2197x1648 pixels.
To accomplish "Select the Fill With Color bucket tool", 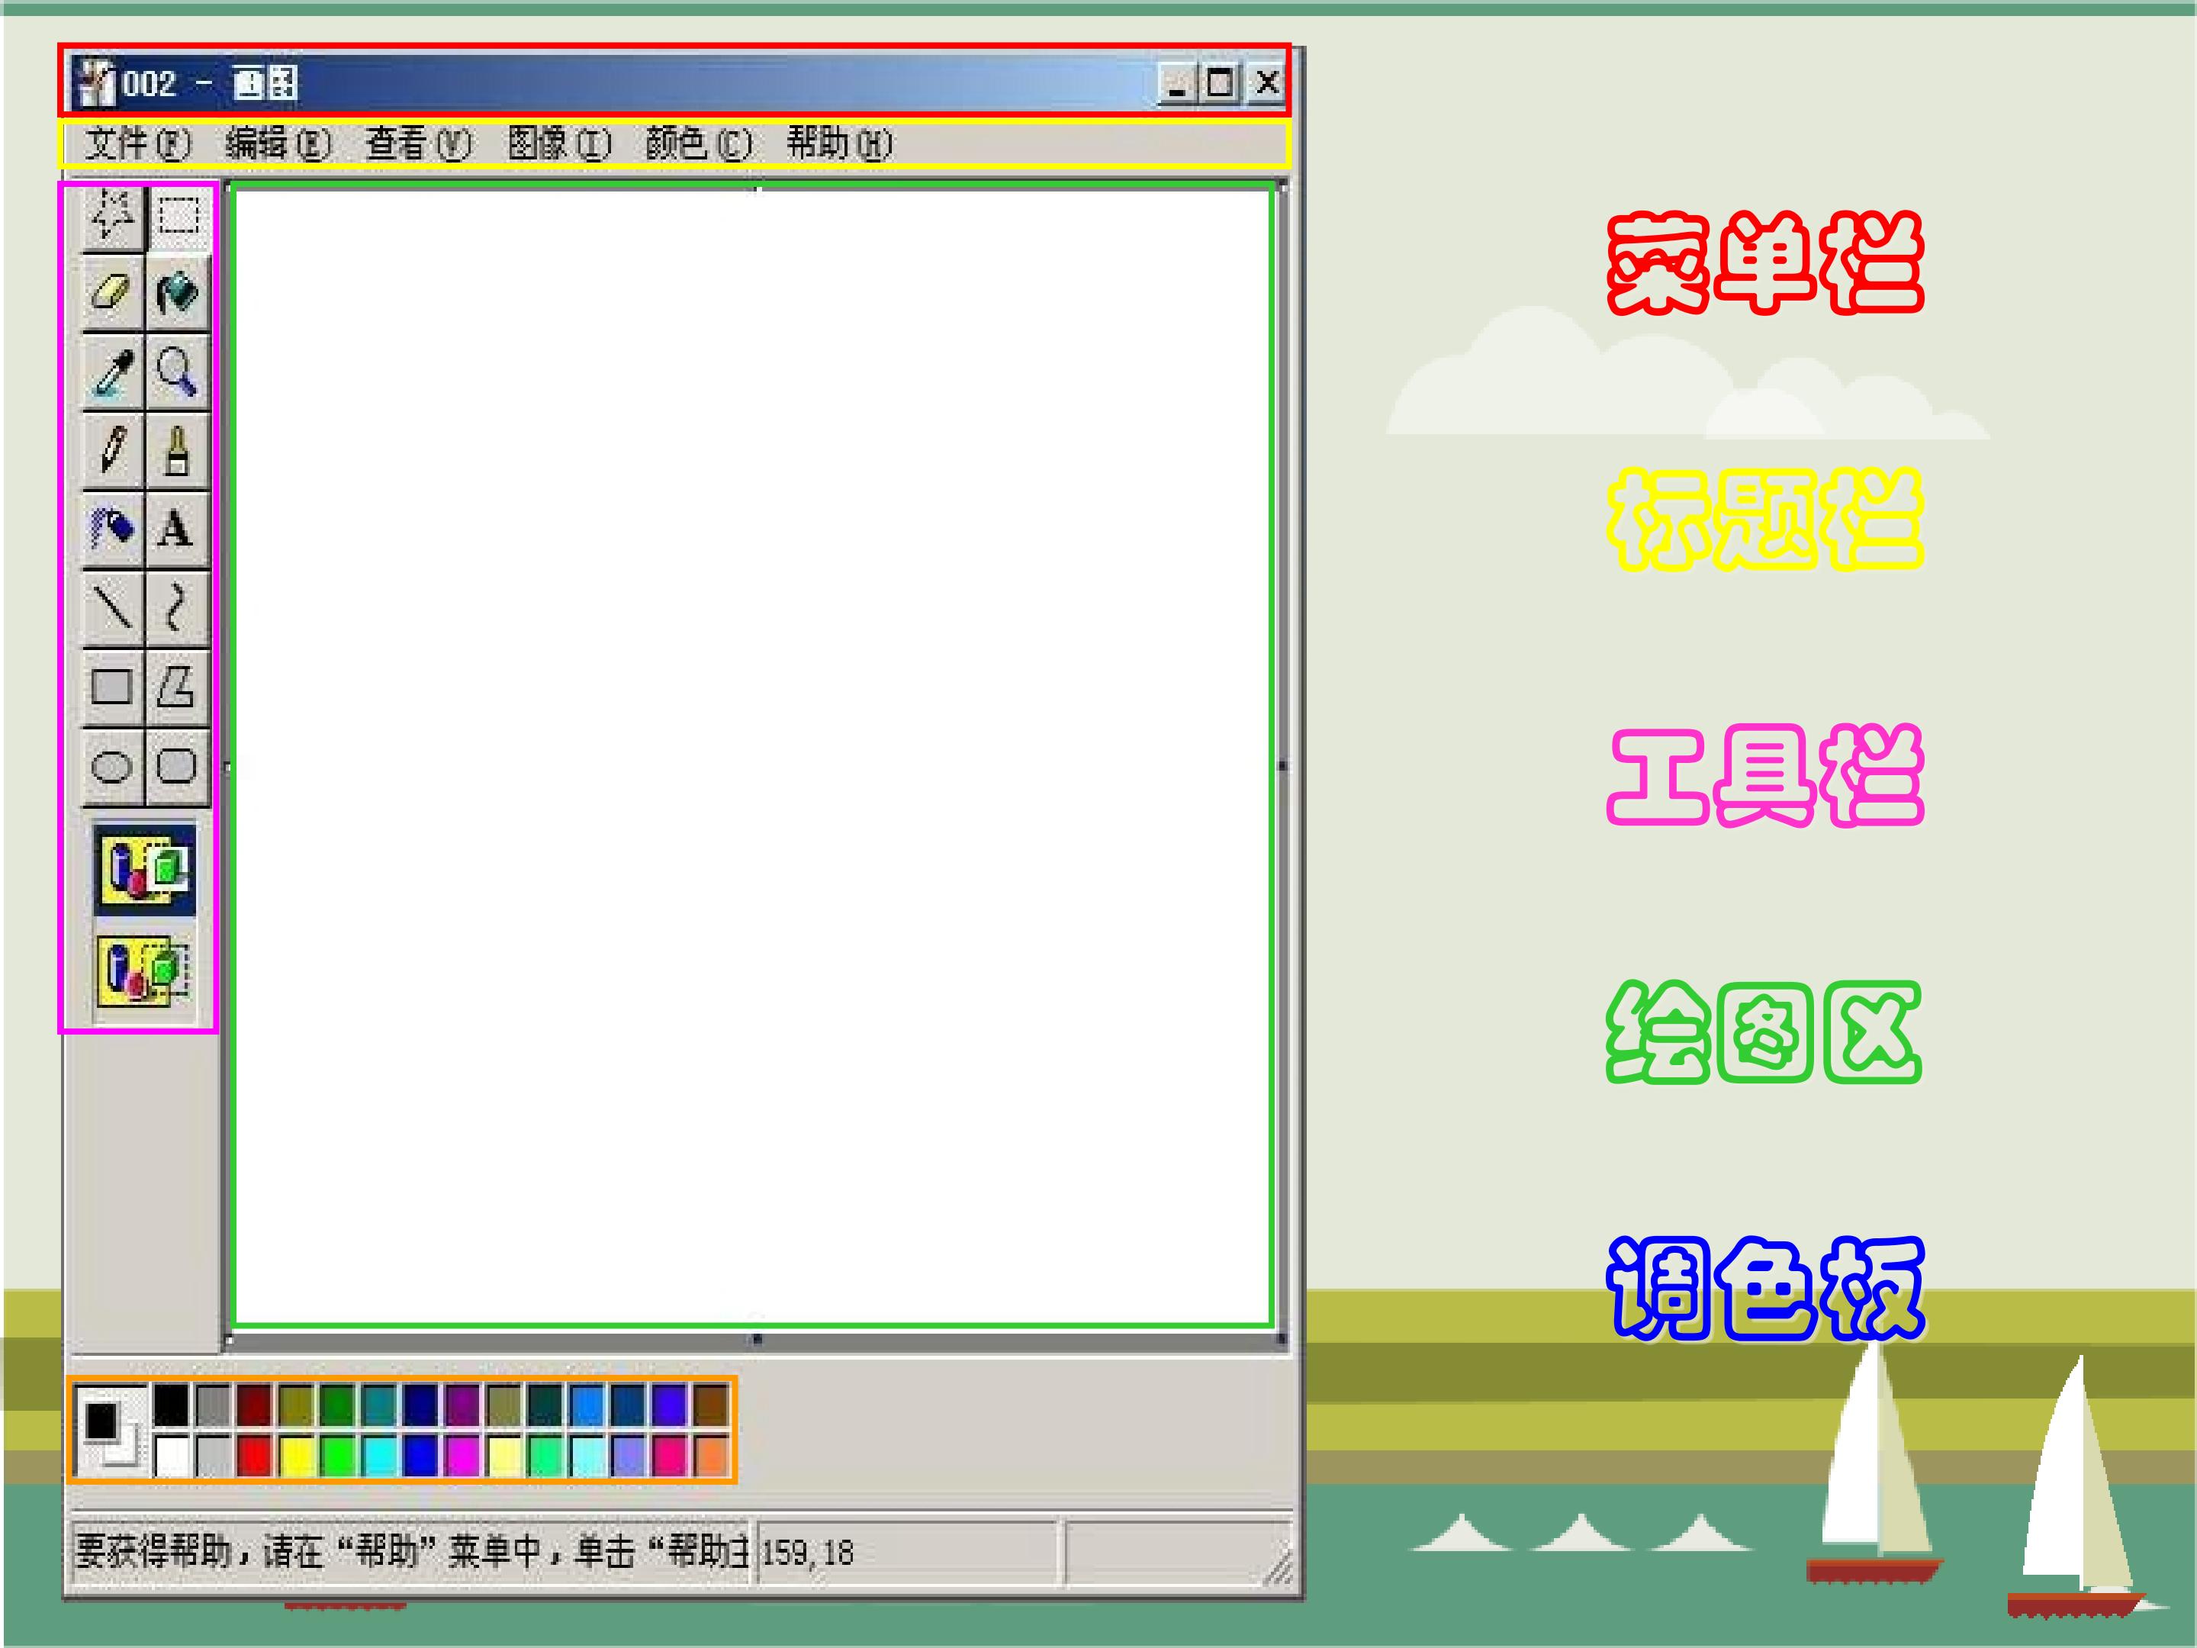I will pyautogui.click(x=178, y=293).
